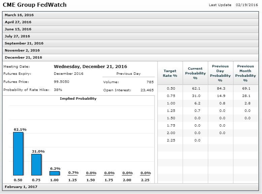Click the Current Probability % column header
262x194 pixels.
tap(195, 73)
